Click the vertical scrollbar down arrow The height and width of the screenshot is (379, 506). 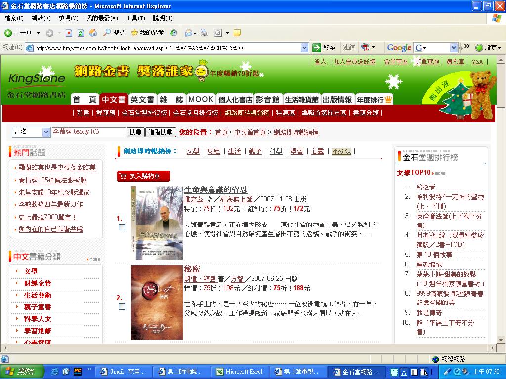pos(501,340)
